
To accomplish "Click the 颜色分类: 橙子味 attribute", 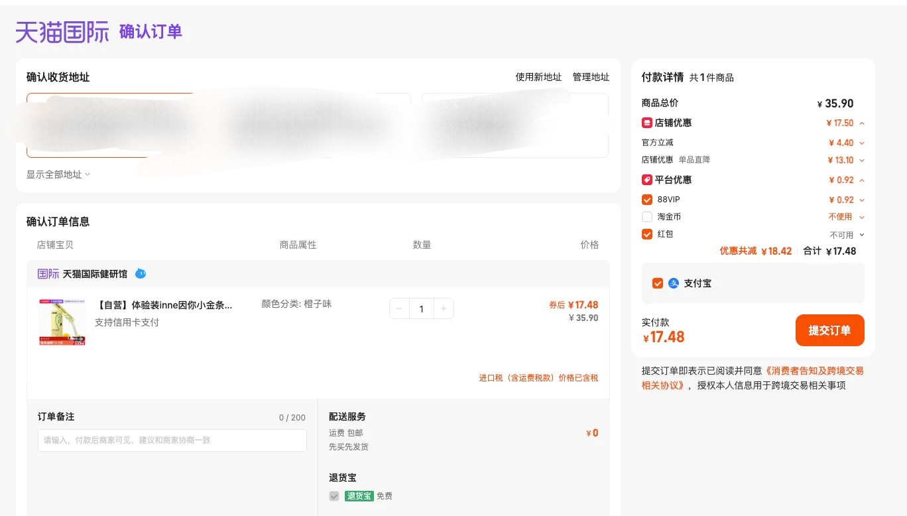I will tap(296, 304).
